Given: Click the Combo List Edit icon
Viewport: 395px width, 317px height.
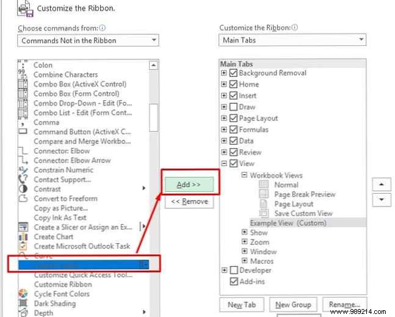Looking at the screenshot, I should click(x=23, y=113).
